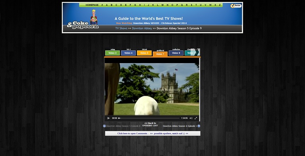The height and width of the screenshot is (156, 305).
Task: Browse shows starting with D
Action: (121, 5)
